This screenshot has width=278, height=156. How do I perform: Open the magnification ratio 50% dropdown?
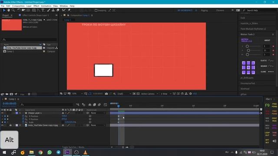click(x=77, y=94)
